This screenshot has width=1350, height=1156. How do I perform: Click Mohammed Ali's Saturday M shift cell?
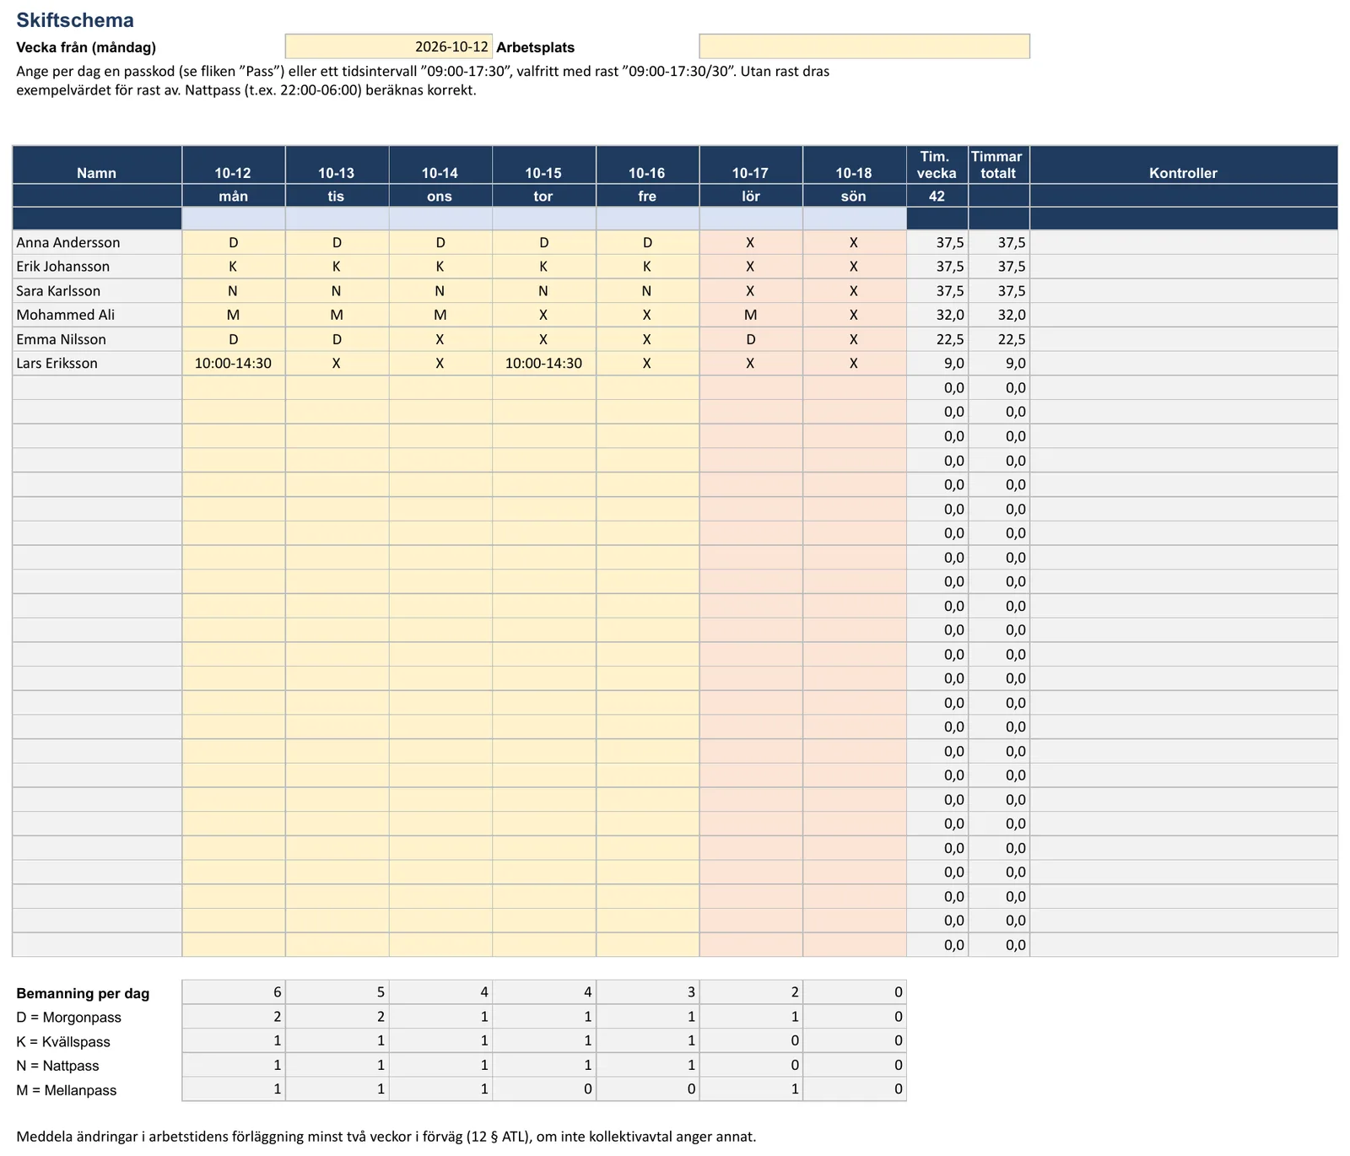coord(751,315)
